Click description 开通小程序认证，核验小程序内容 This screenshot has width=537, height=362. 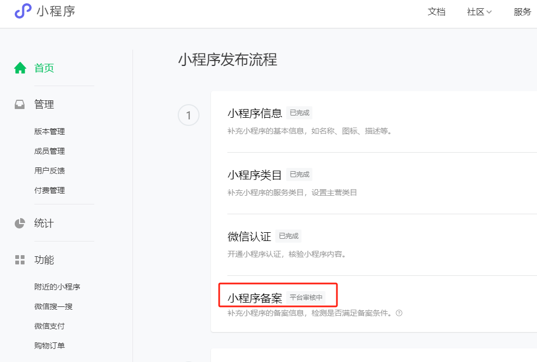click(x=287, y=255)
